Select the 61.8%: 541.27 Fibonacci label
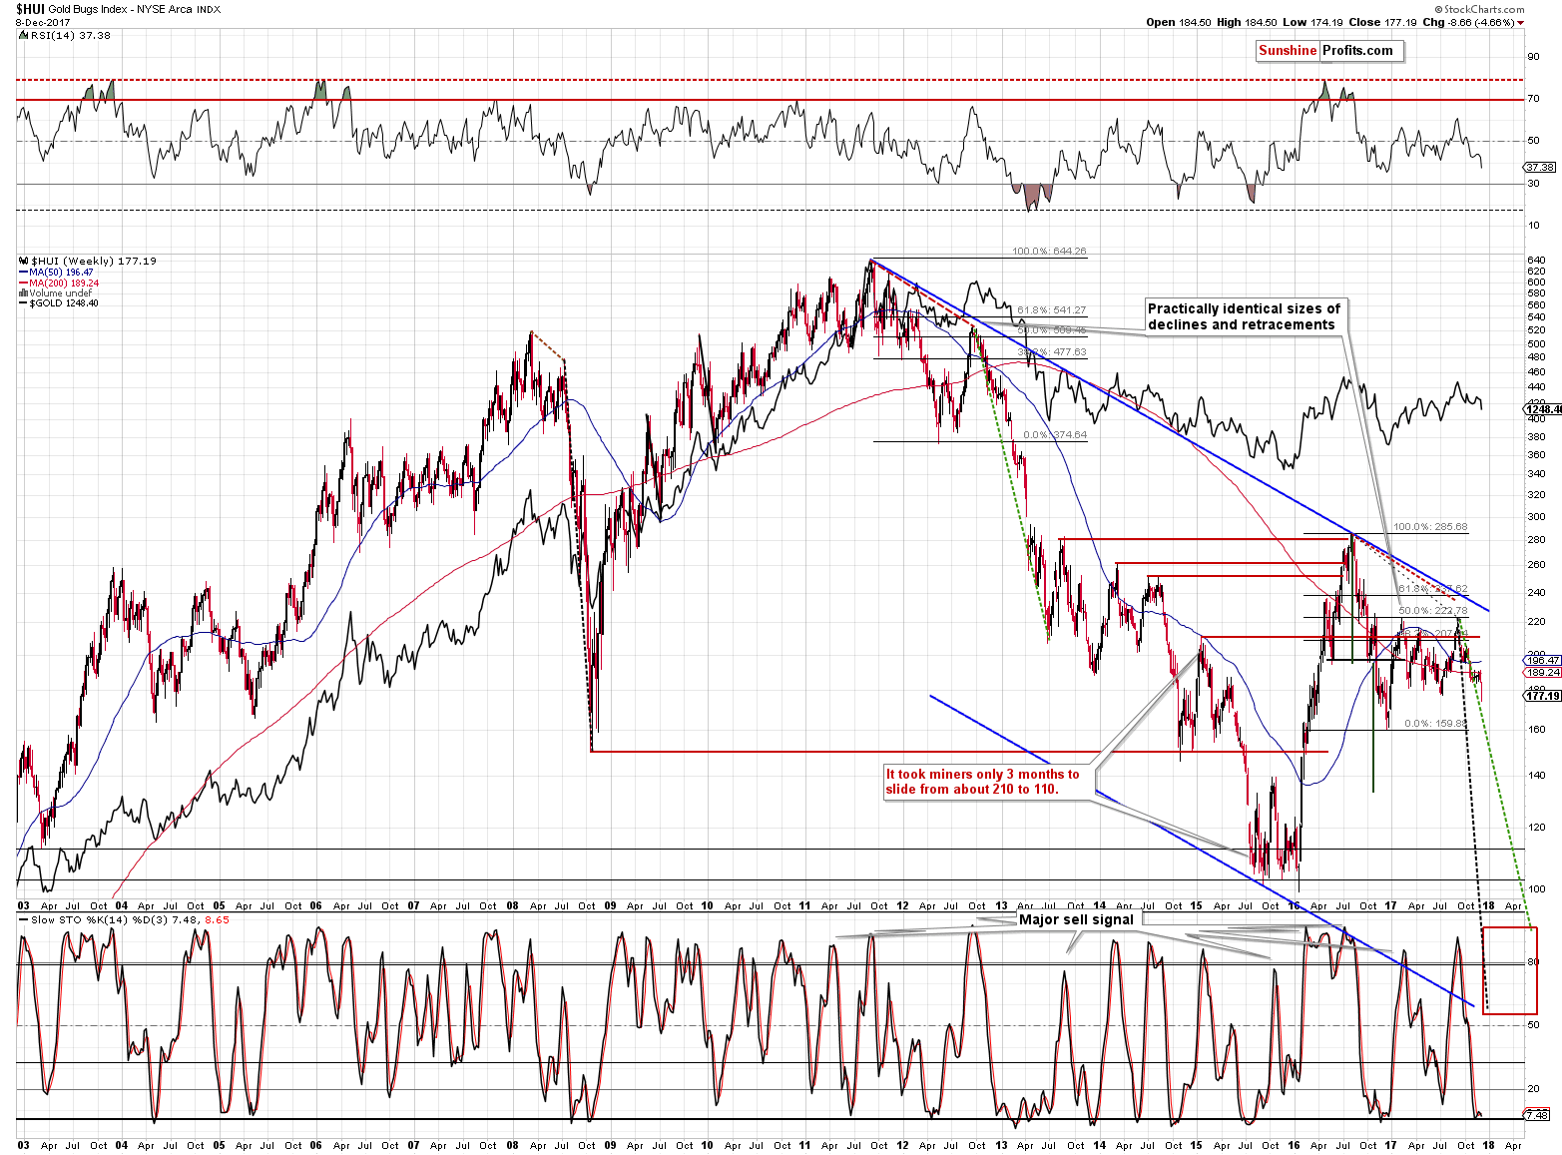This screenshot has width=1562, height=1155. pyautogui.click(x=1051, y=310)
